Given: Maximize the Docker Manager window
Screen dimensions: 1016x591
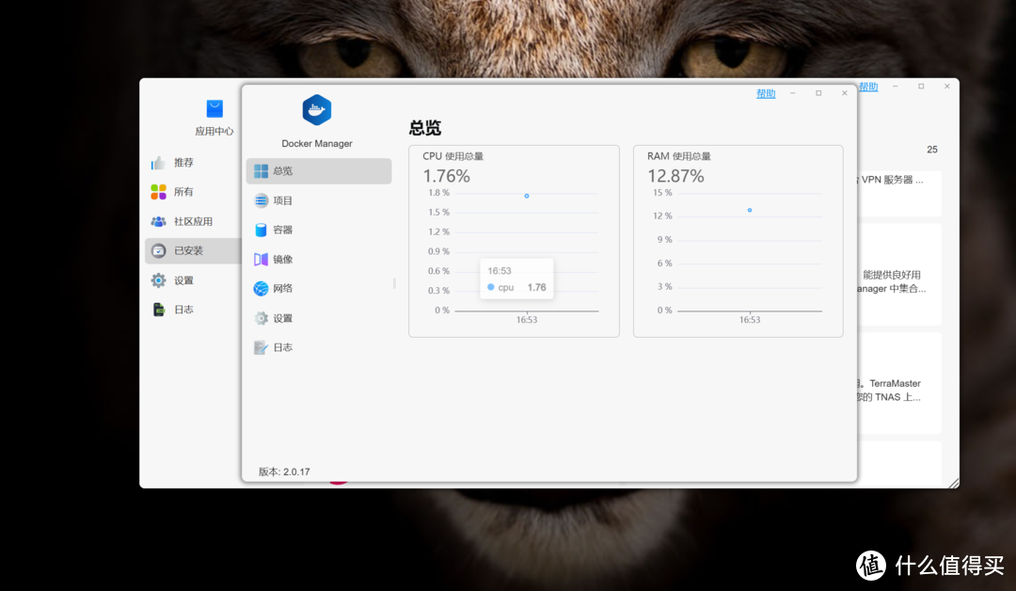Looking at the screenshot, I should (818, 93).
